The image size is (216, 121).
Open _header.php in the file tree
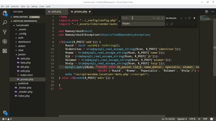pyautogui.click(x=25, y=92)
